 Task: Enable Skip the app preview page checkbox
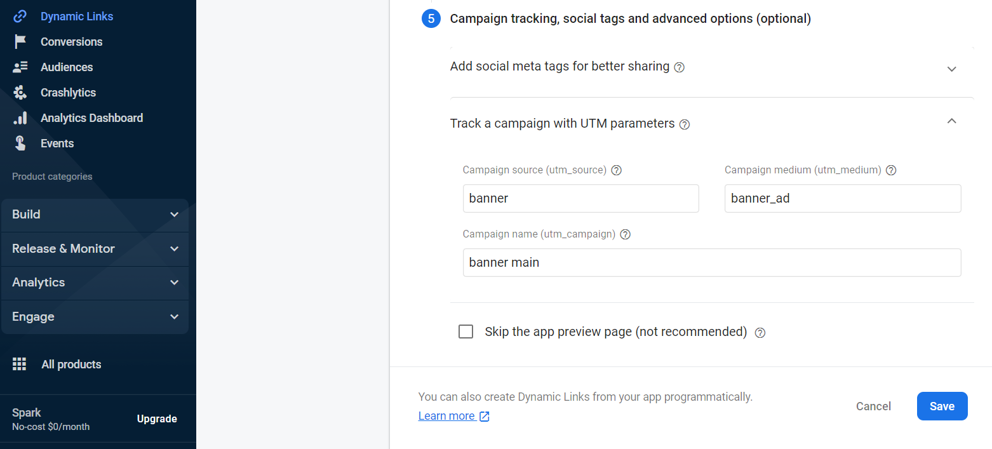tap(466, 332)
